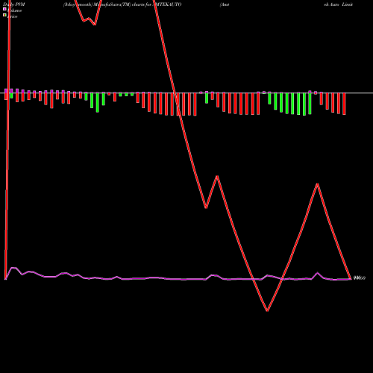Click the magenta Volume legend swatch
Screen dimensions: 373x373
tap(4, 9)
